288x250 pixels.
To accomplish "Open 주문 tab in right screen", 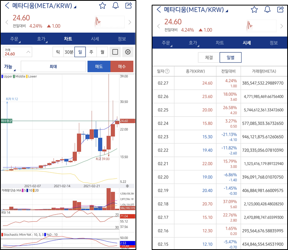I will (x=166, y=43).
